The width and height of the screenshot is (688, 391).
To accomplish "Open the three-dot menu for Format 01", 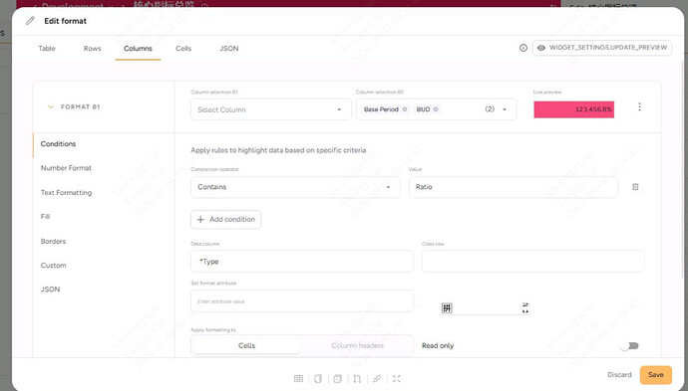I will (639, 106).
